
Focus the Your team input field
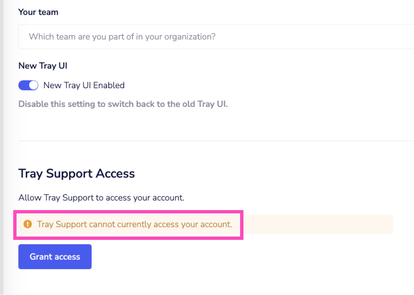(x=215, y=37)
